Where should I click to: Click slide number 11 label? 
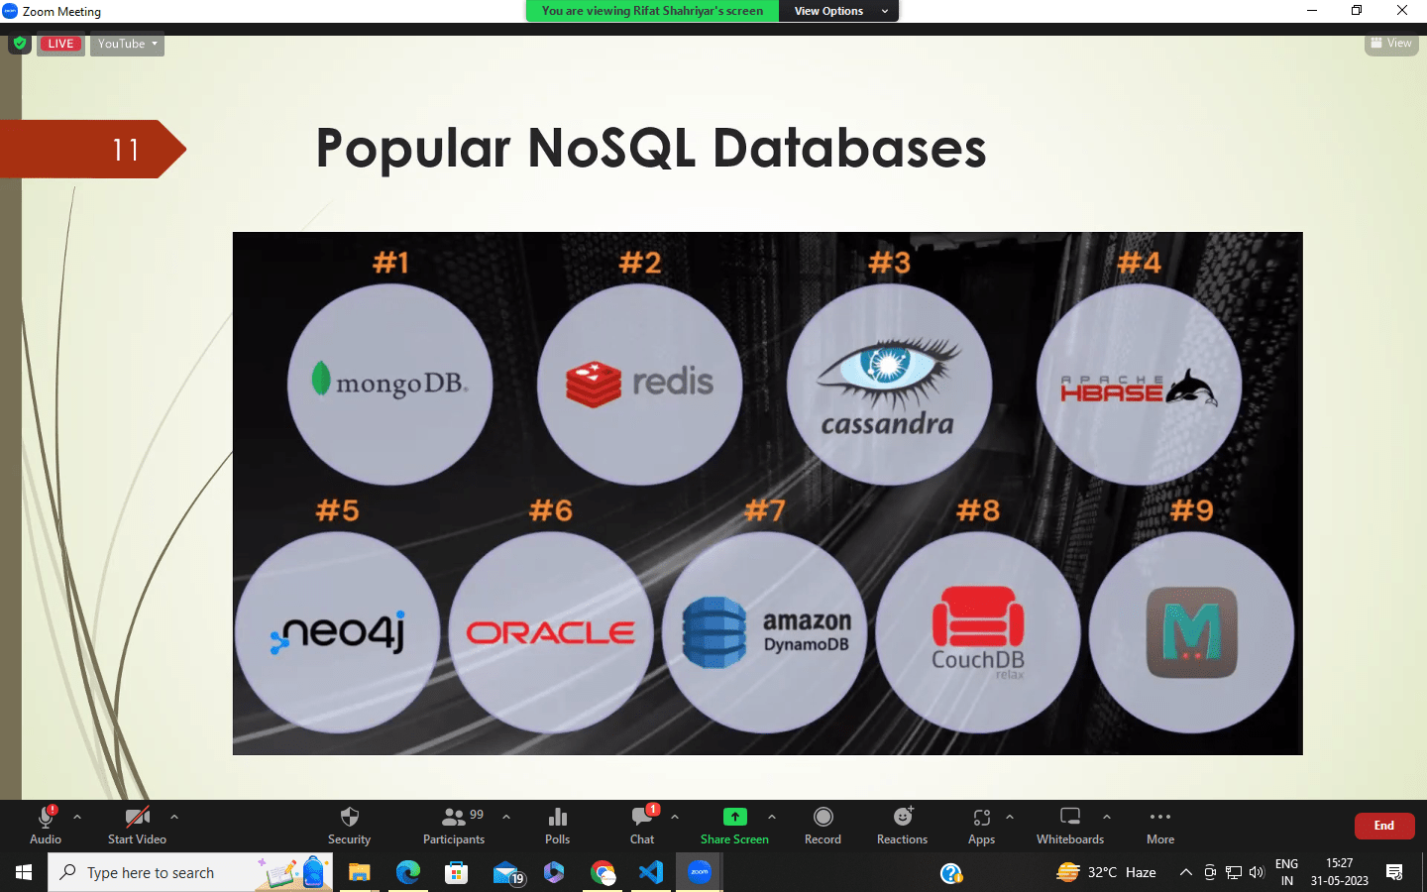126,150
